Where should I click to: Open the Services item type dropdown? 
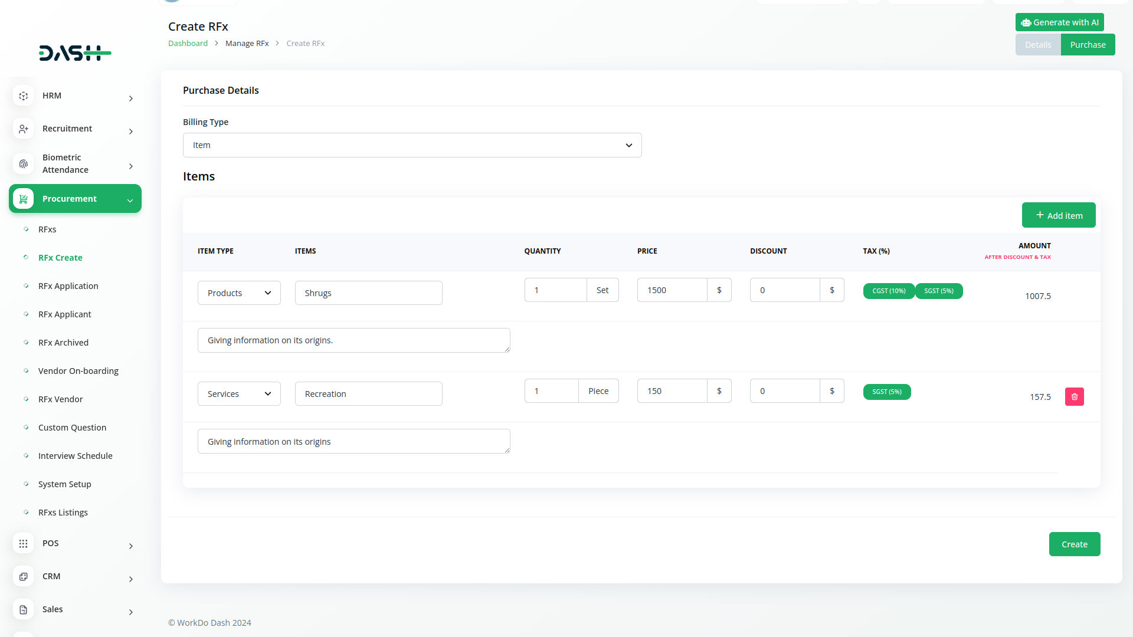tap(239, 394)
